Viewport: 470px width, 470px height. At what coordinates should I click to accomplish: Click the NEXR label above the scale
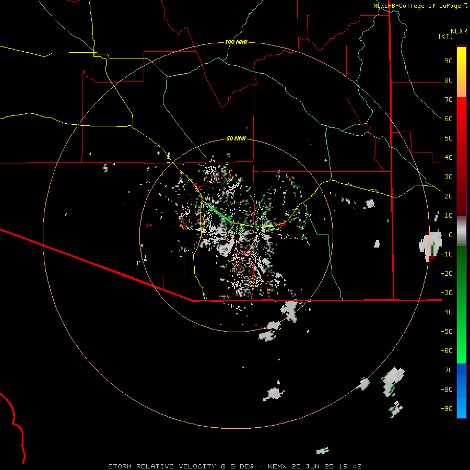point(459,31)
